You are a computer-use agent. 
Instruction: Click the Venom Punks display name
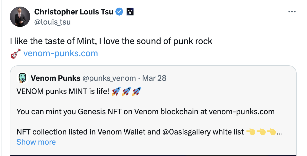[x=56, y=78]
